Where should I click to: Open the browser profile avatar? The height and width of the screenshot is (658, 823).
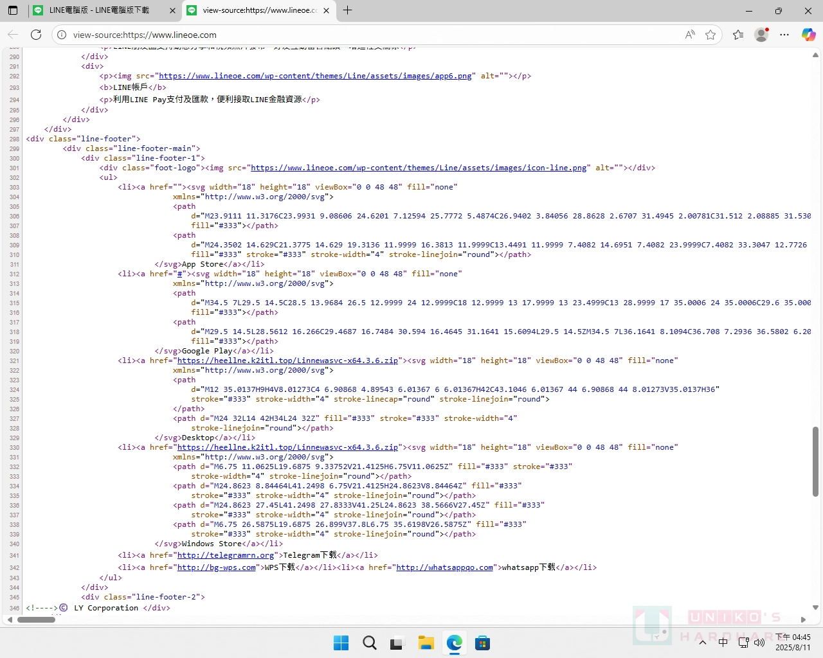pyautogui.click(x=761, y=35)
